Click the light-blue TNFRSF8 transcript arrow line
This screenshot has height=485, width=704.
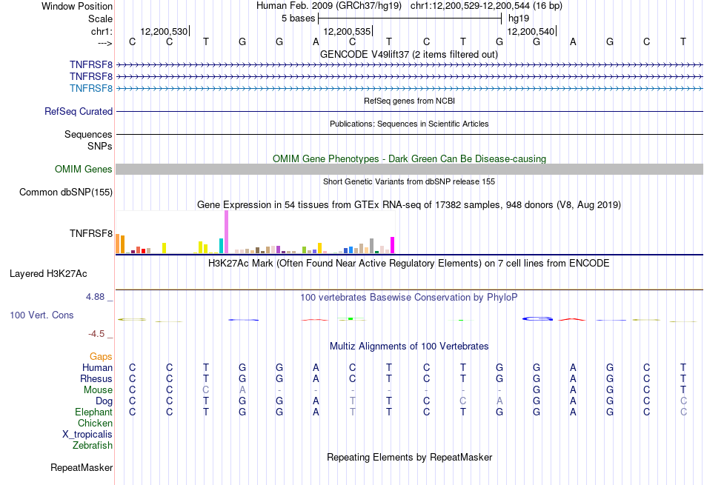point(409,88)
